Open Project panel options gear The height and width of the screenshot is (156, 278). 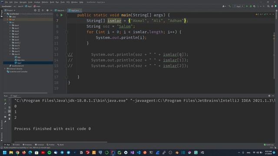point(47,10)
